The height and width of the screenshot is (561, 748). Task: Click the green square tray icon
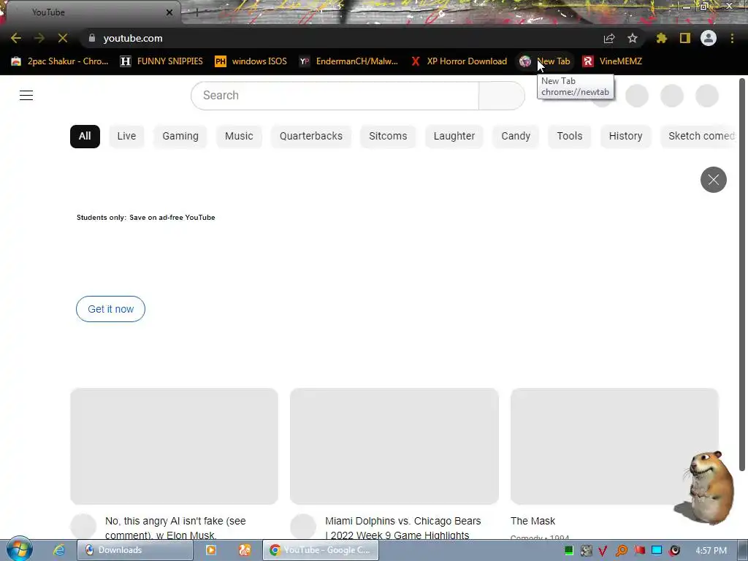[x=568, y=551]
